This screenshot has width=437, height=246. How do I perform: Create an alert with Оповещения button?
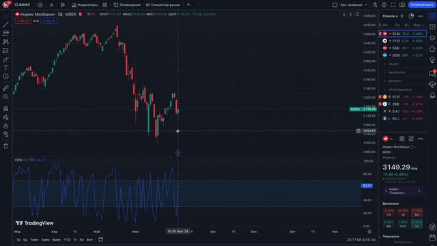point(127,5)
